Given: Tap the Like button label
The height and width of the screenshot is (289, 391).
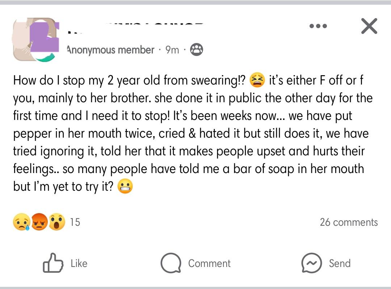Looking at the screenshot, I should pyautogui.click(x=79, y=263).
